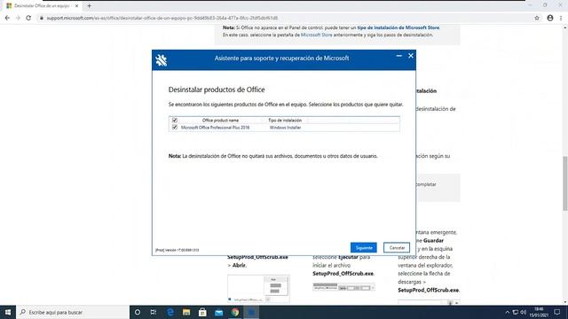
Task: Launch Microsoft Edge from taskbar
Action: point(170,312)
